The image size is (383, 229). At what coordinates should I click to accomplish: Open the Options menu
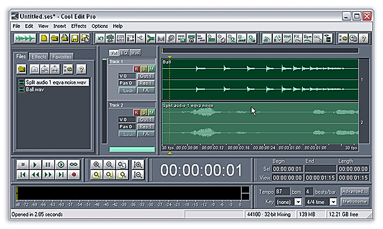[100, 26]
